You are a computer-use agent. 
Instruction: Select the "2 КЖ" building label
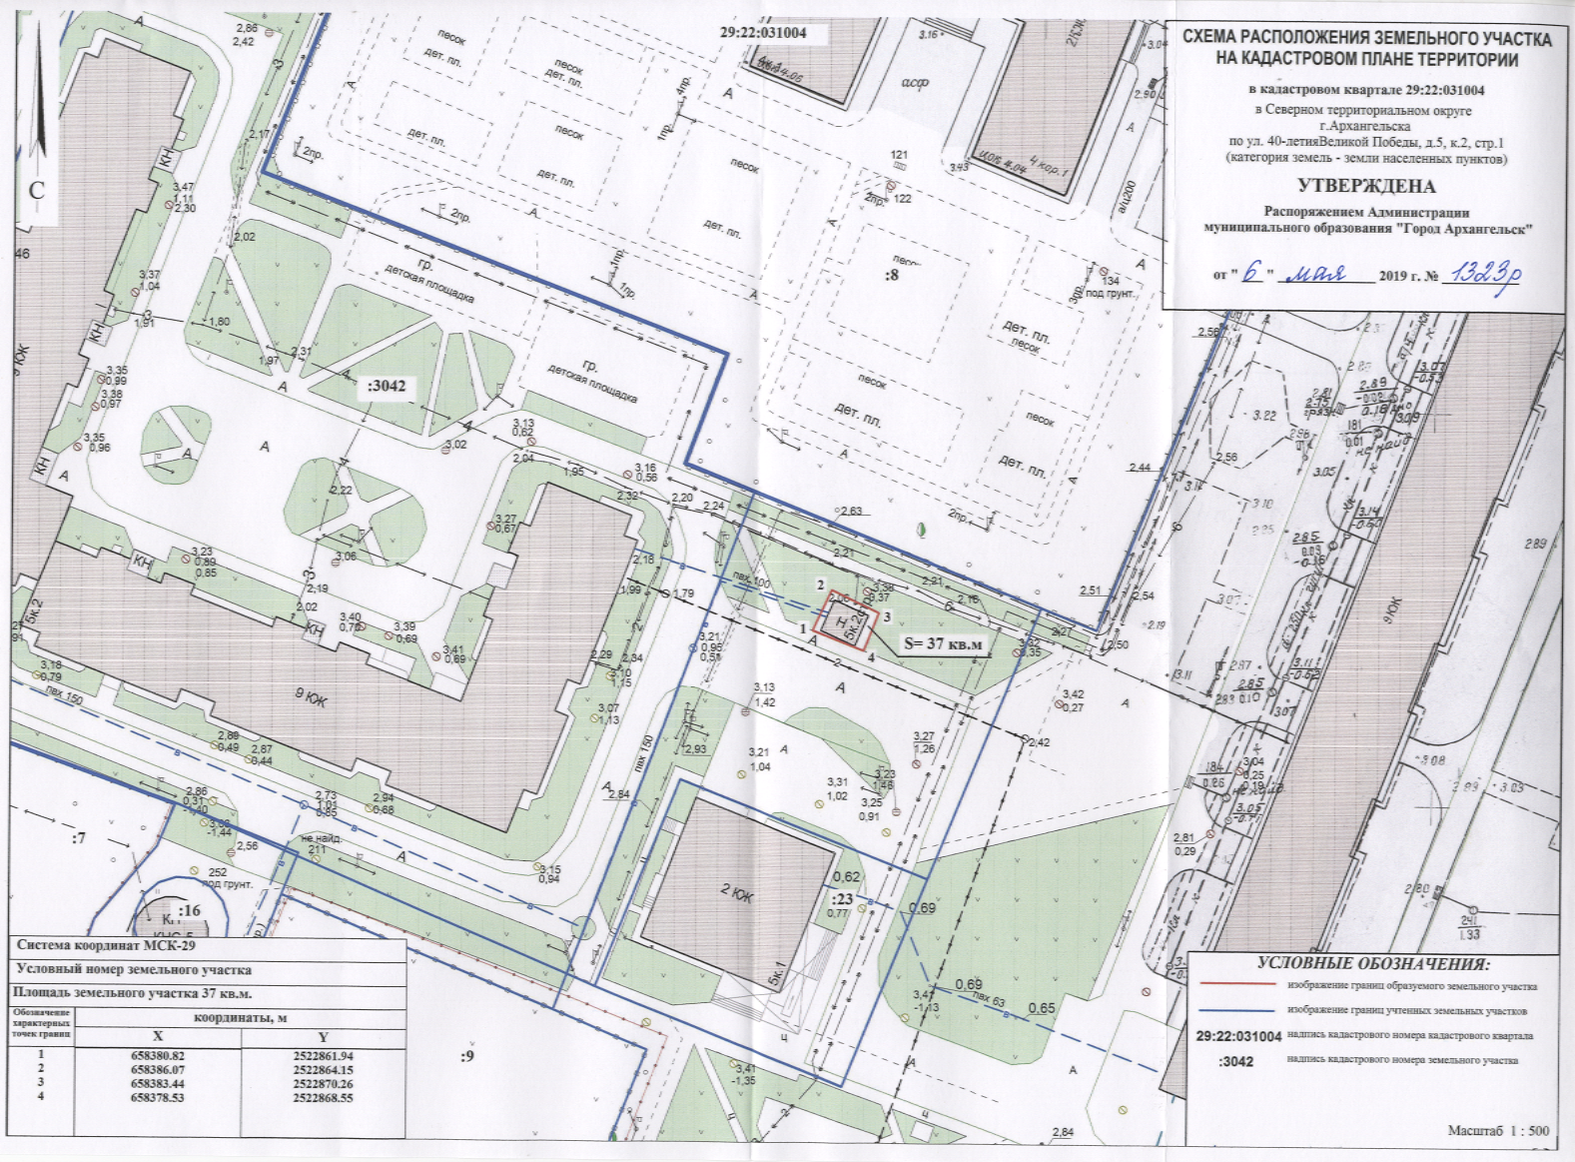[737, 892]
